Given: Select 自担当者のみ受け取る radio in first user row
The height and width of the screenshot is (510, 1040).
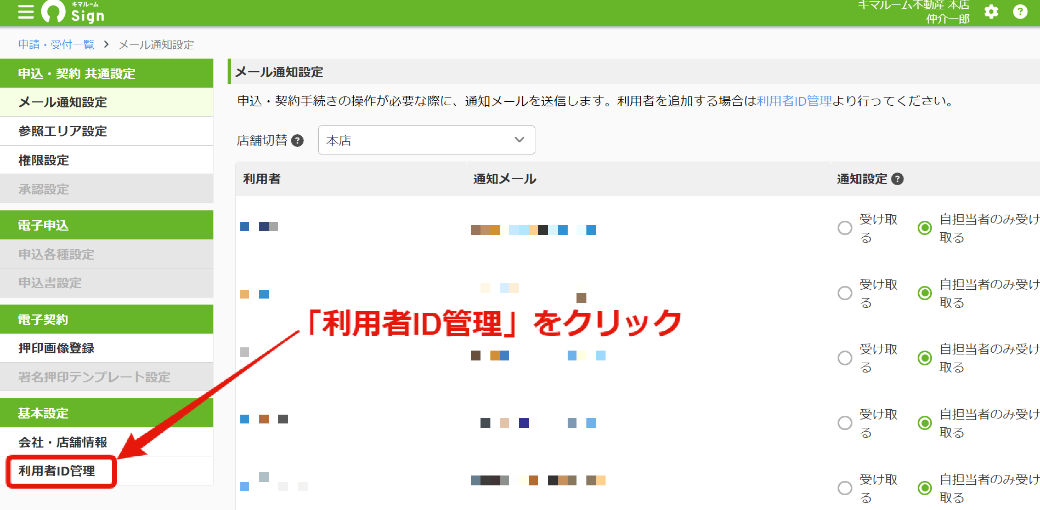Looking at the screenshot, I should click(x=925, y=228).
